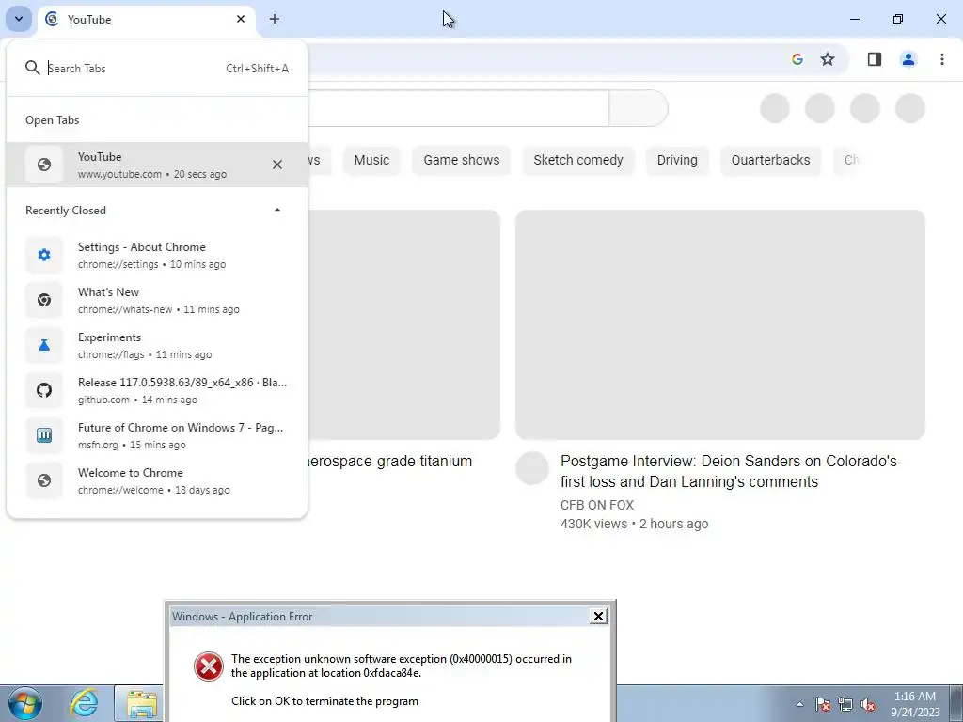Reopen Settings - About Chrome tab
963x722 pixels.
click(x=157, y=255)
